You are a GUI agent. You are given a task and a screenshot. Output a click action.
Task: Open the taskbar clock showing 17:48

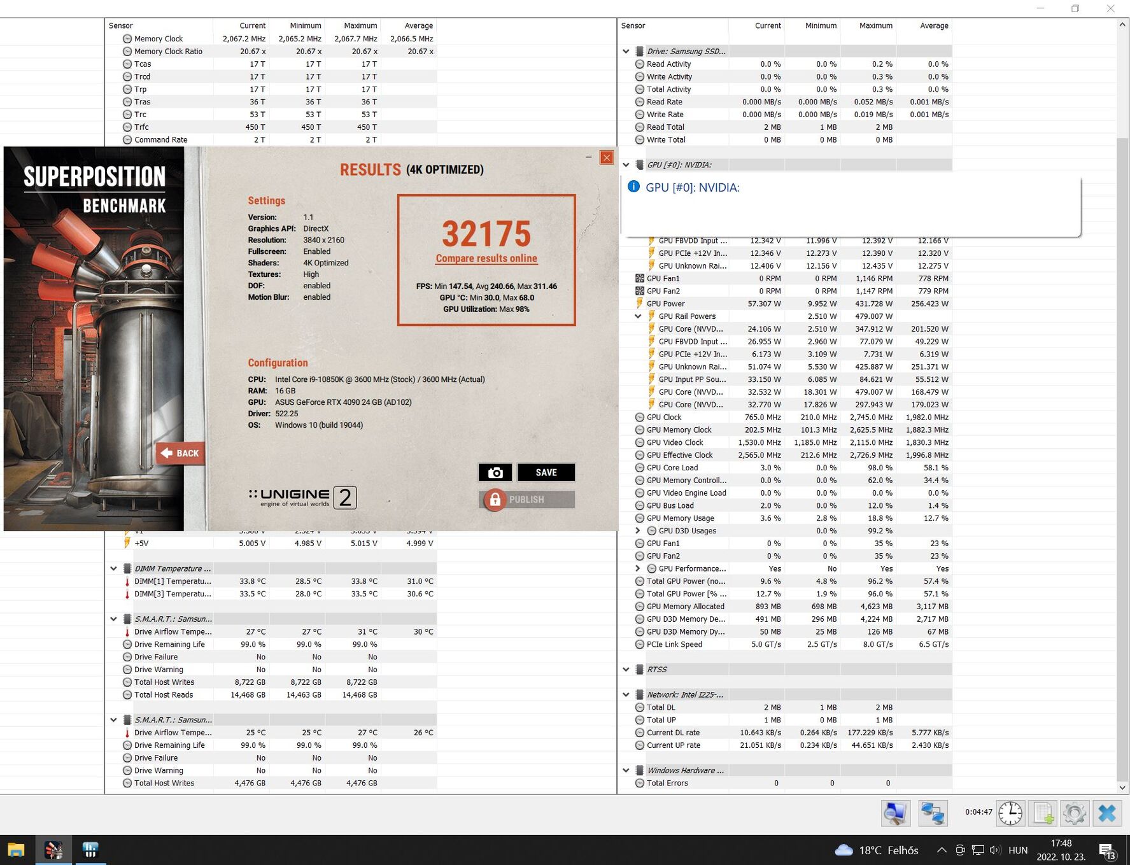click(1061, 850)
